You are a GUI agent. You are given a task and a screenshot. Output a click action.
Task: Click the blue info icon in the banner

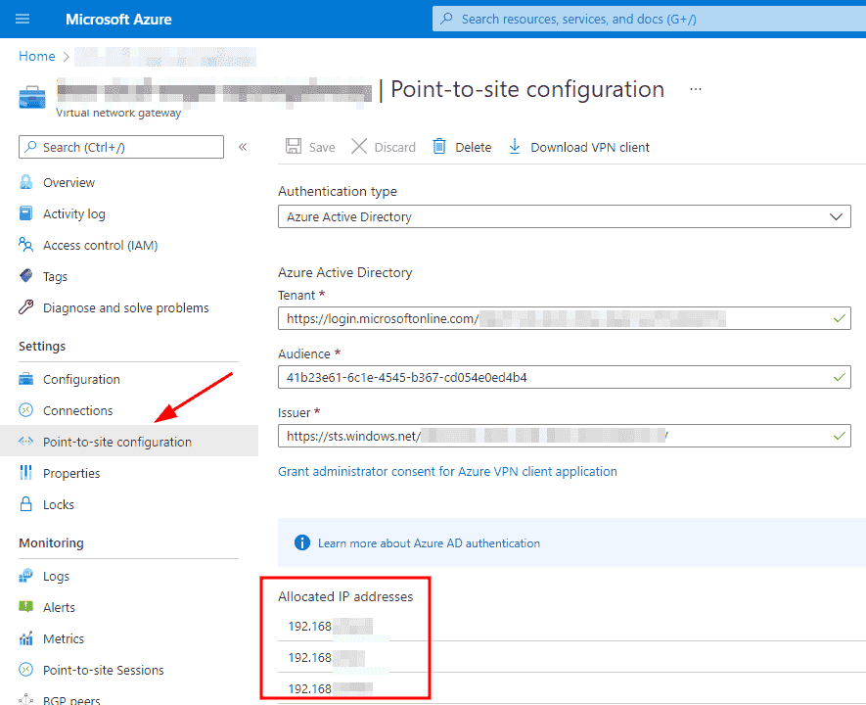302,542
